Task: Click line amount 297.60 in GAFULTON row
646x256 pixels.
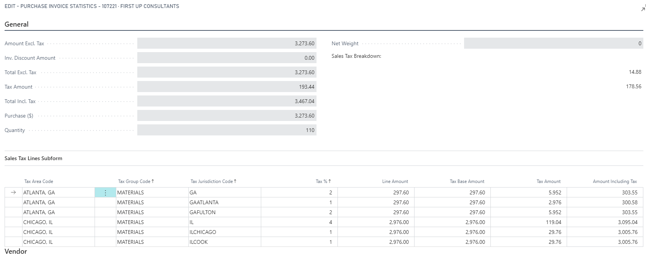Action: [x=376, y=212]
